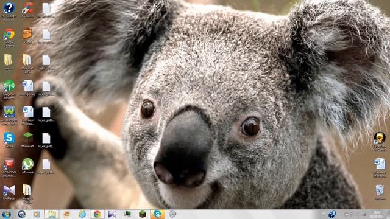Open the clock and date in the tray

pos(377,214)
